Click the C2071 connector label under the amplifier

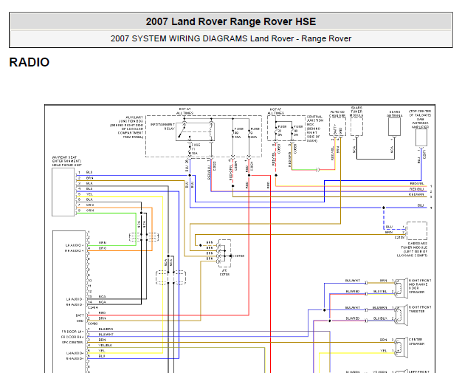(x=424, y=154)
